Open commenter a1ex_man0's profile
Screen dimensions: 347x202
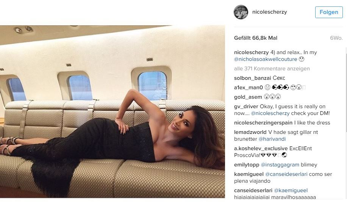(x=249, y=87)
